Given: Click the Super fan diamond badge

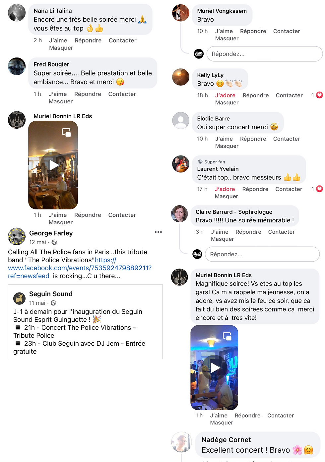Looking at the screenshot, I should coord(200,162).
